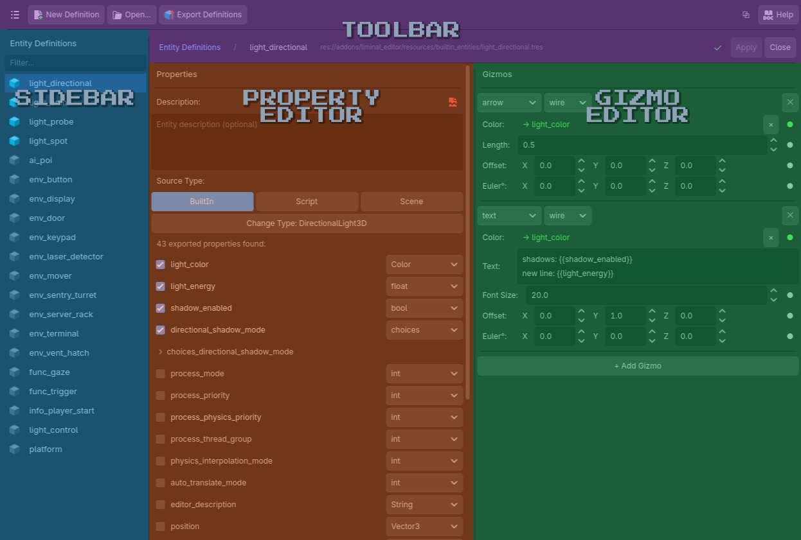Image resolution: width=801 pixels, height=540 pixels.
Task: Click the Open... toolbar button
Action: coord(132,15)
